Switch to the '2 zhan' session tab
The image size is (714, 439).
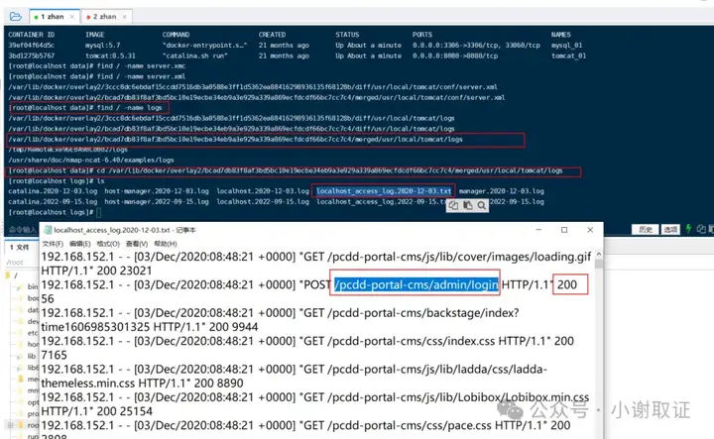[104, 17]
